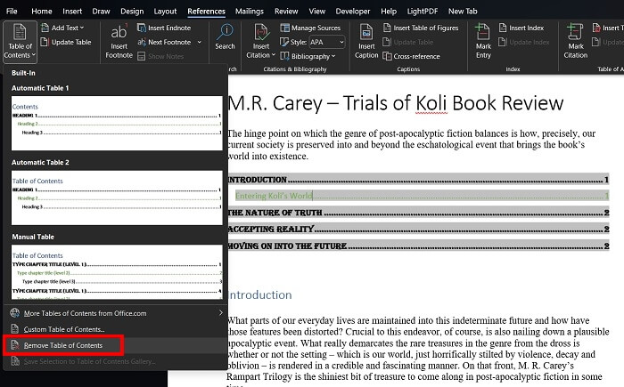Select the Automatic Table 1 thumbnail
Screen dimensions: 624x387
point(116,123)
